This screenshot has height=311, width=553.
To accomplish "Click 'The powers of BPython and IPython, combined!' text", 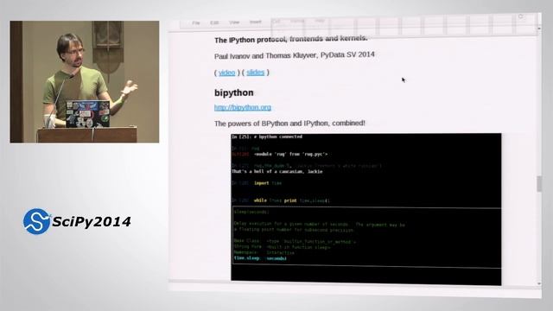I will pos(289,123).
